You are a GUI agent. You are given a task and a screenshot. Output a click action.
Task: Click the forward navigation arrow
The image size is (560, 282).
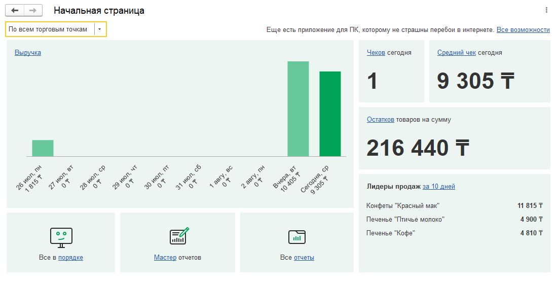(x=33, y=11)
